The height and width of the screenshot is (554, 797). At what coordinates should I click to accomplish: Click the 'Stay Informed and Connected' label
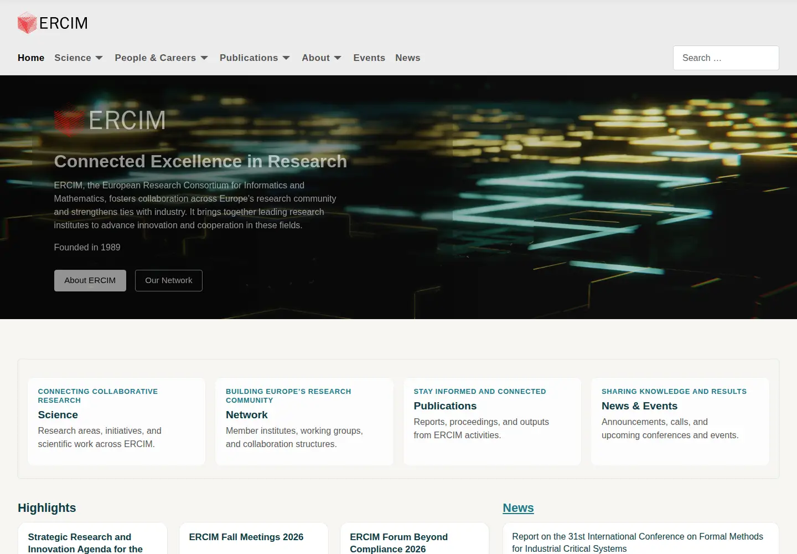(x=480, y=391)
